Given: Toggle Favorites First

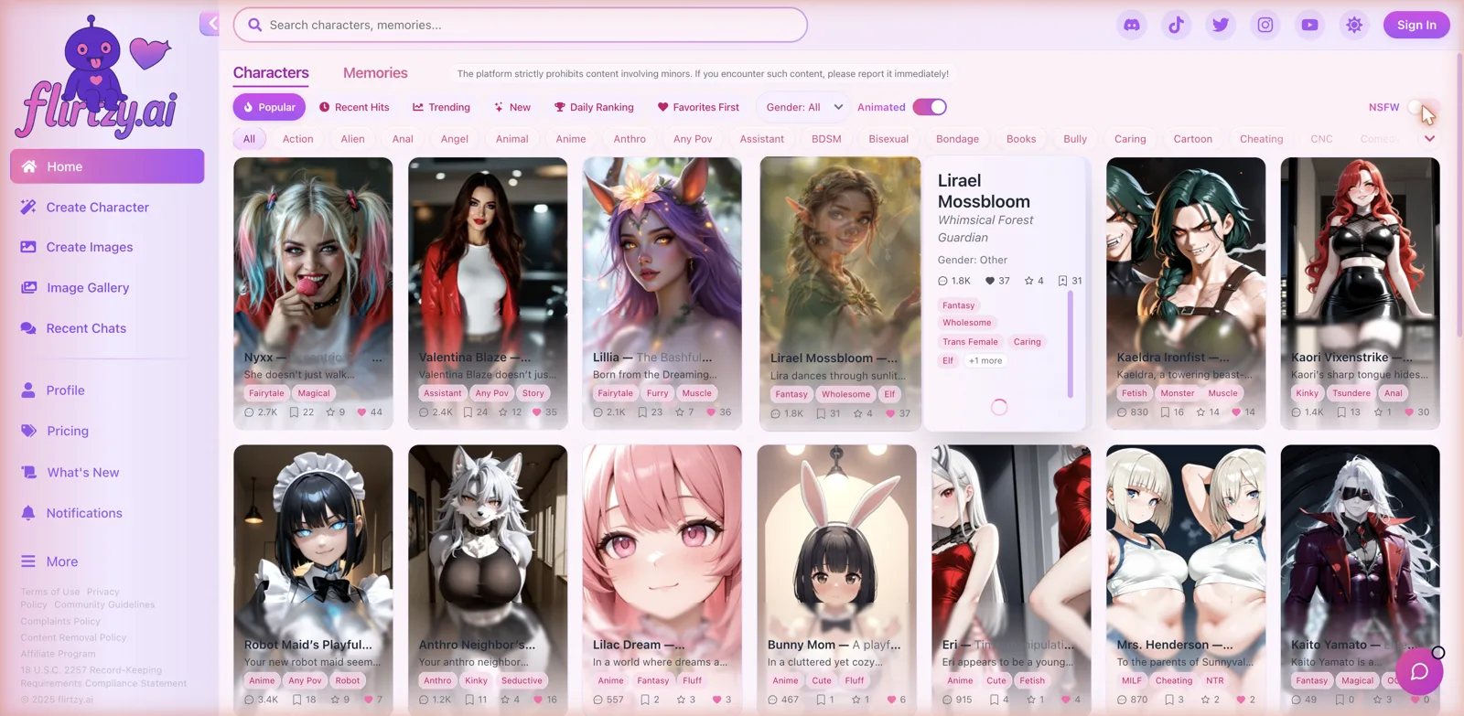Looking at the screenshot, I should (x=698, y=107).
